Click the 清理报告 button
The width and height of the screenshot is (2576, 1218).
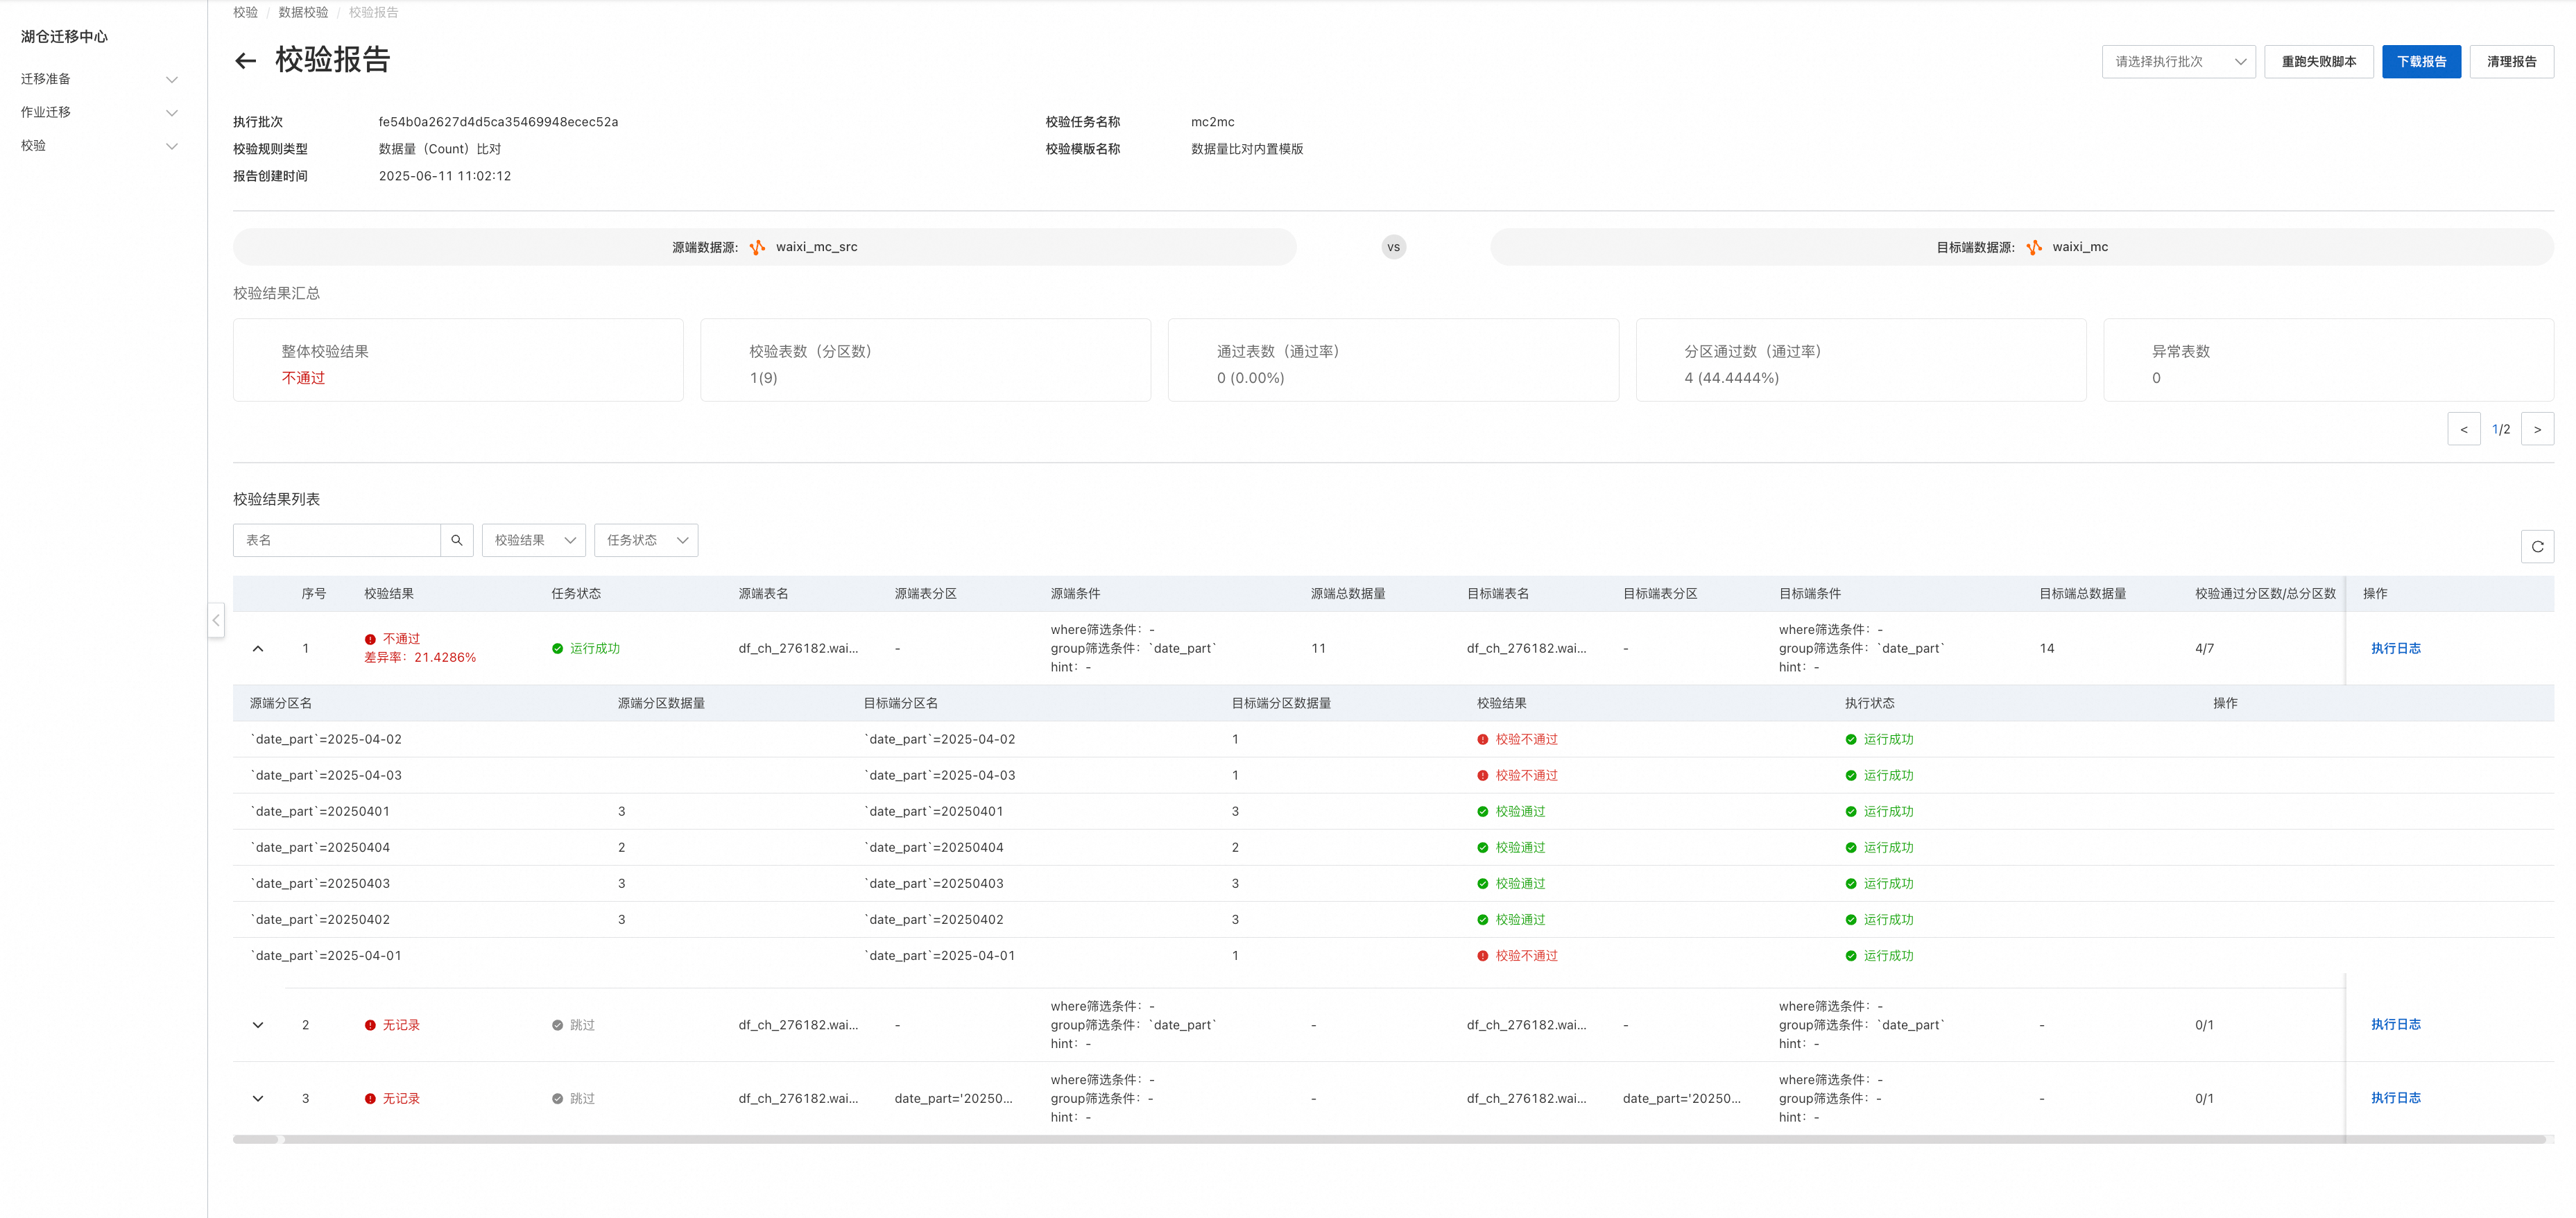2511,62
